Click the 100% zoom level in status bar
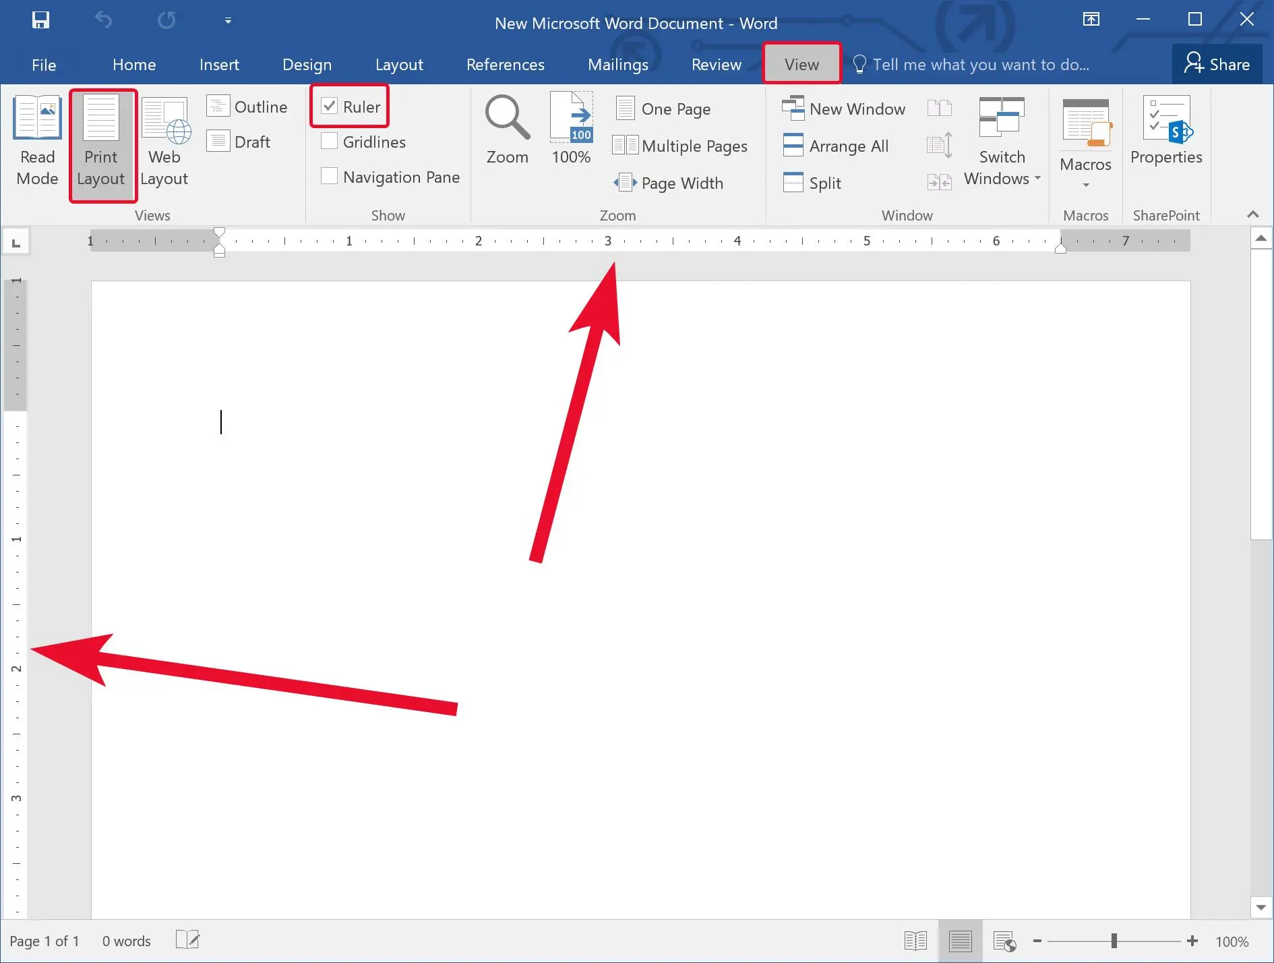 point(1232,941)
